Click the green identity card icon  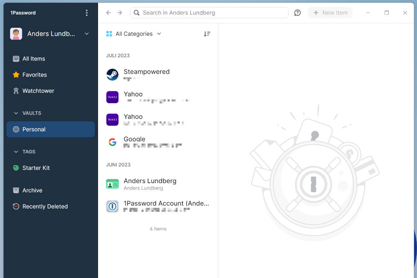(x=112, y=184)
